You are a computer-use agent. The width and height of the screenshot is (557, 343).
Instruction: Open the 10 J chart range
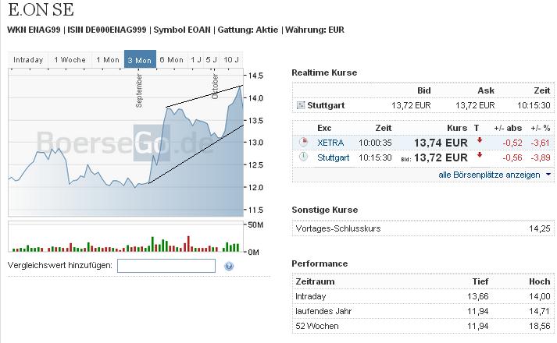coord(231,60)
